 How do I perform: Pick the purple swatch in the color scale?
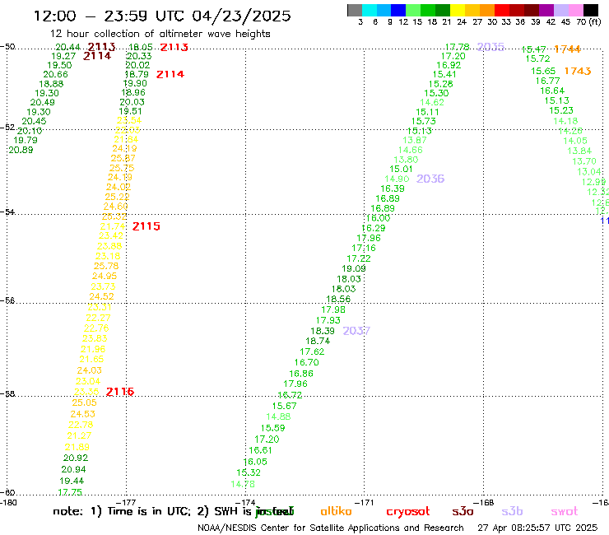tap(546, 10)
